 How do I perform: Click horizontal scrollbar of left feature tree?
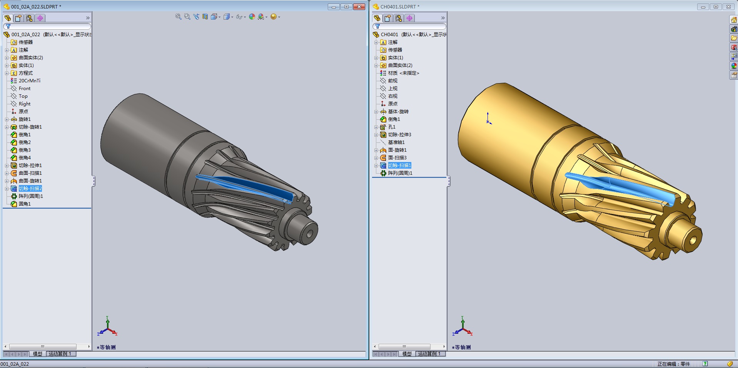tap(43, 346)
